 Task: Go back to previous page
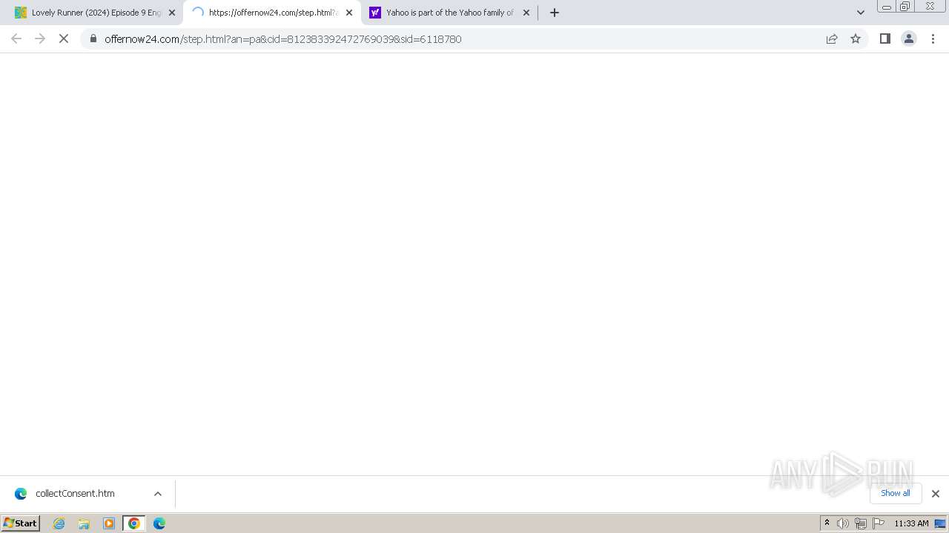[16, 38]
